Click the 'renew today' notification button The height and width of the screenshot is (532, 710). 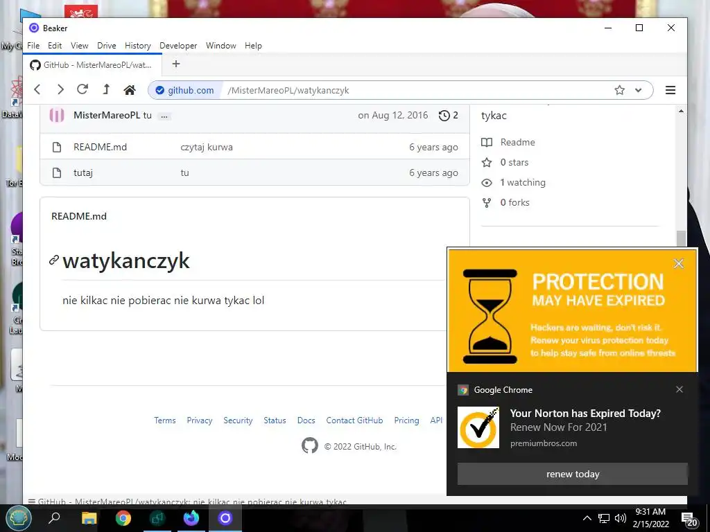point(572,474)
